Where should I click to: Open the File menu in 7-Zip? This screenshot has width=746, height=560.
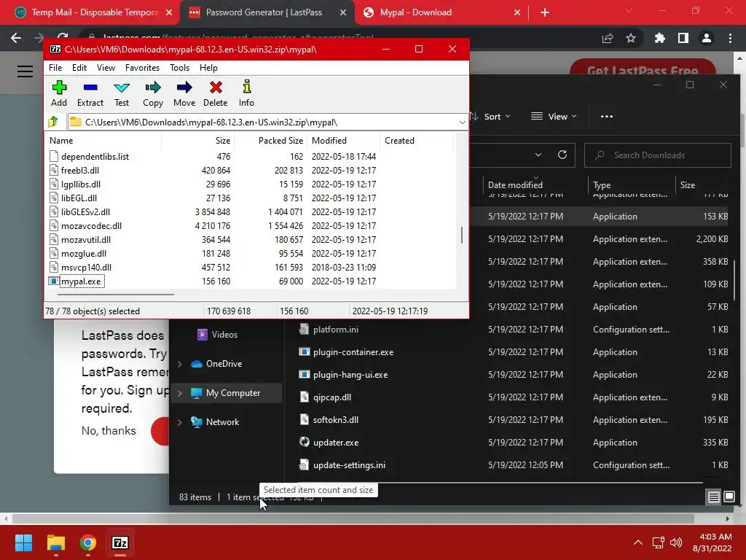coord(55,68)
